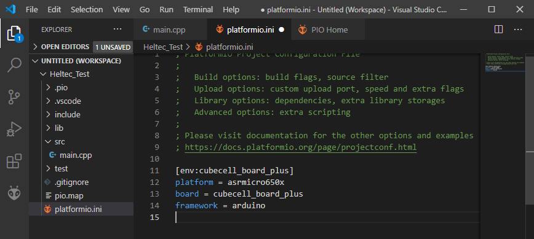The width and height of the screenshot is (534, 239).
Task: Open the Source Control view icon
Action: click(14, 97)
